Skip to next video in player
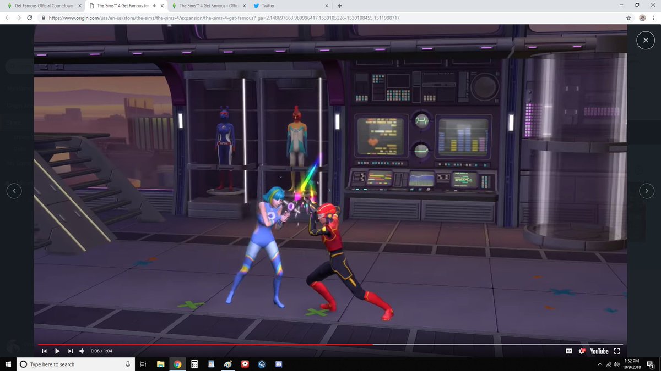661x371 pixels. click(70, 351)
